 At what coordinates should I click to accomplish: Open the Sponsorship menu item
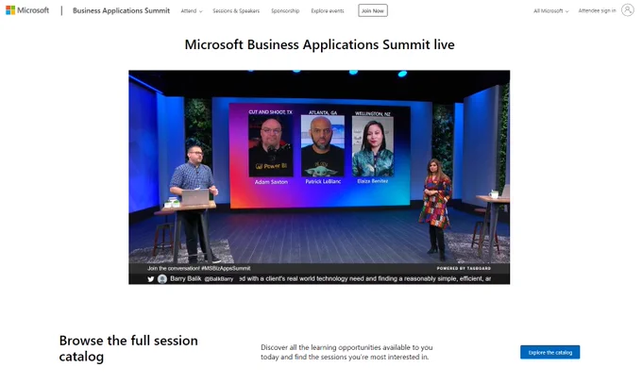285,11
